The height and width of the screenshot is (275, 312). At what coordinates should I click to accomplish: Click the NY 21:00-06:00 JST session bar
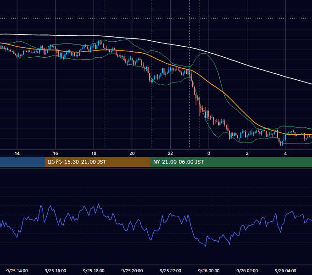click(x=231, y=162)
